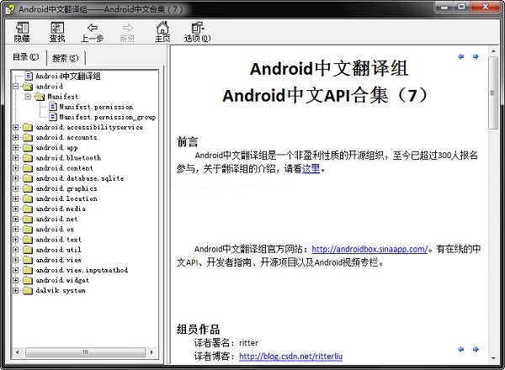Select the dalvik.system tree label

[61, 290]
